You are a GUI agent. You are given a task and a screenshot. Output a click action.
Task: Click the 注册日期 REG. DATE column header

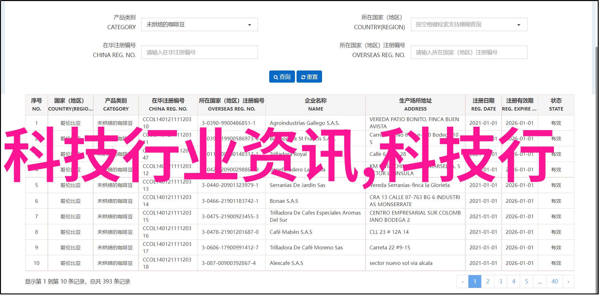(483, 105)
